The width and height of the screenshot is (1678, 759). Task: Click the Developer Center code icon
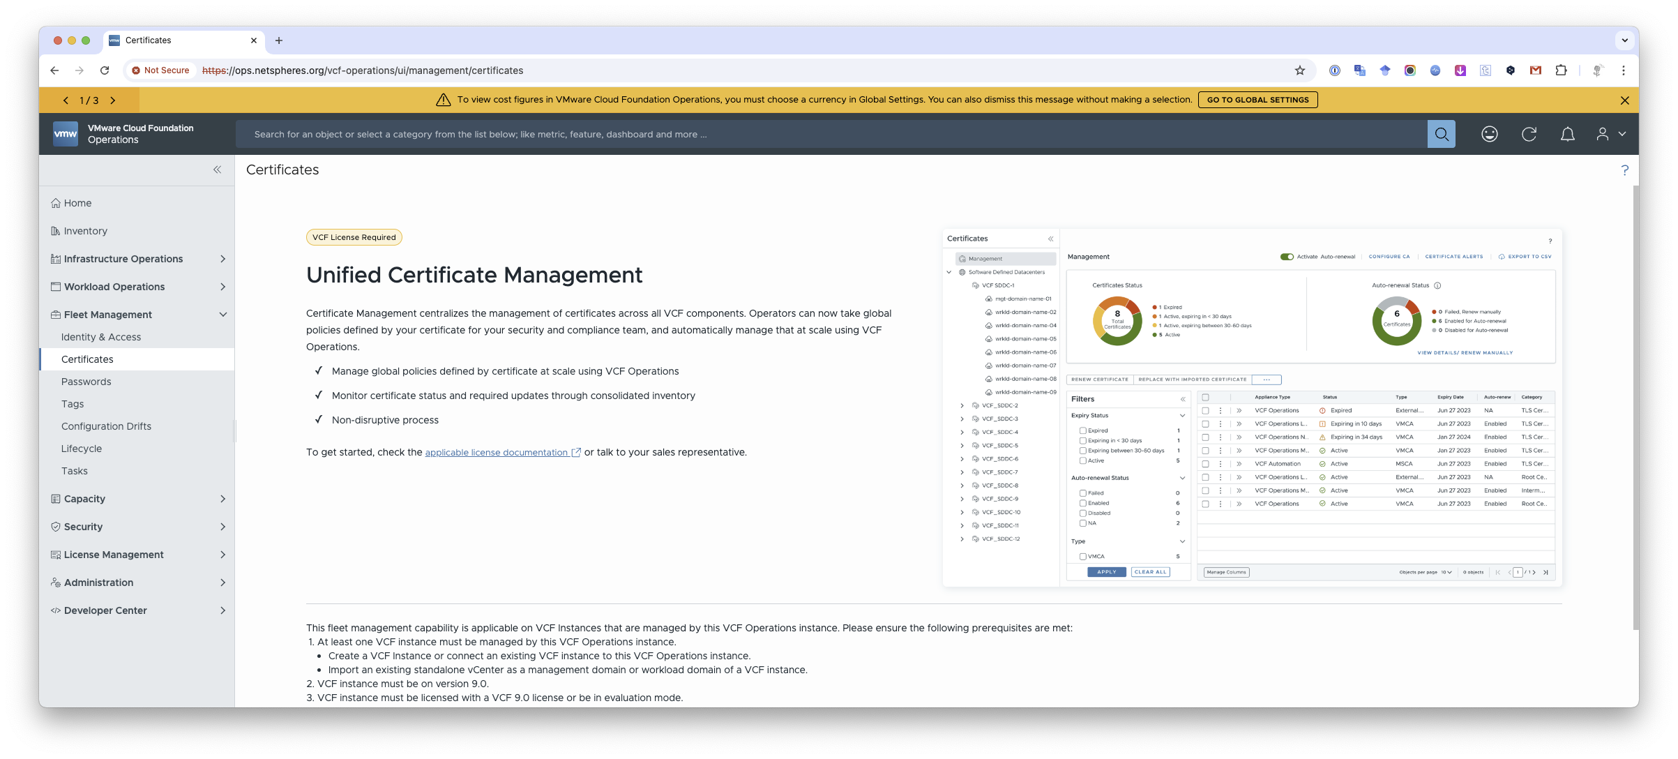pyautogui.click(x=55, y=610)
